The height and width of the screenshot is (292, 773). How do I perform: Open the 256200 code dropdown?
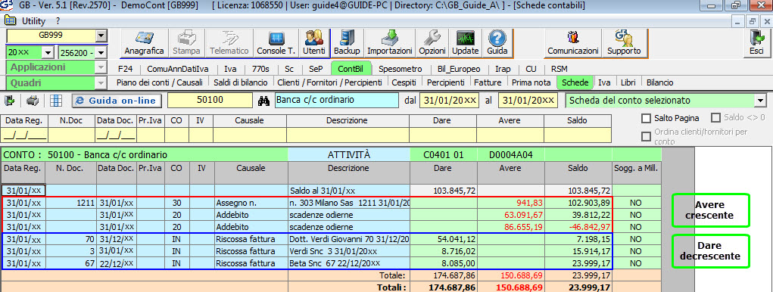(x=101, y=52)
